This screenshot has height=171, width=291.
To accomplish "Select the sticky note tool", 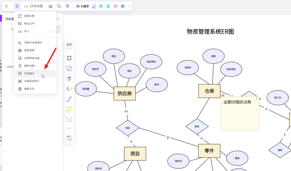I will pos(69,109).
